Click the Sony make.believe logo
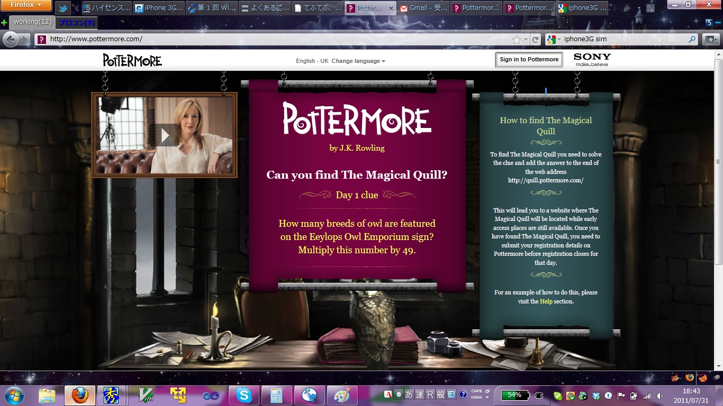 592,60
